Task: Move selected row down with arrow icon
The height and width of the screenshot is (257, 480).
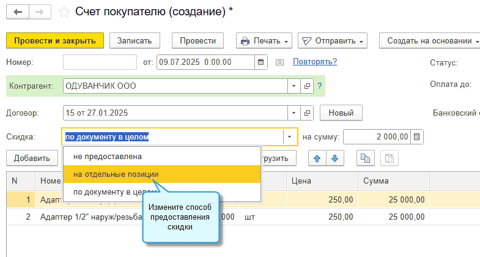Action: pyautogui.click(x=334, y=158)
